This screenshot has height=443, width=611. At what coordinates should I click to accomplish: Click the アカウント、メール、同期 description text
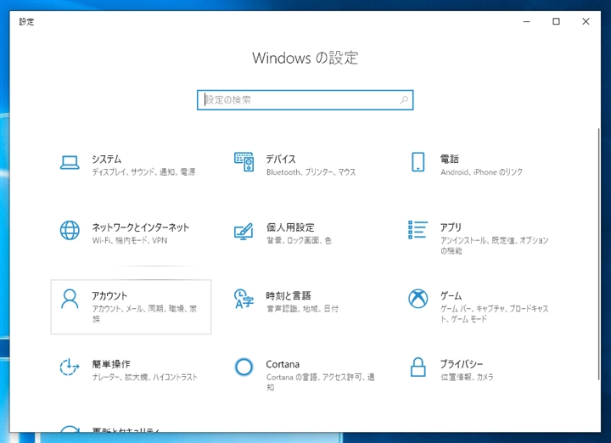tap(144, 314)
